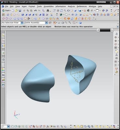Open the Assemblies menu

coord(49,6)
